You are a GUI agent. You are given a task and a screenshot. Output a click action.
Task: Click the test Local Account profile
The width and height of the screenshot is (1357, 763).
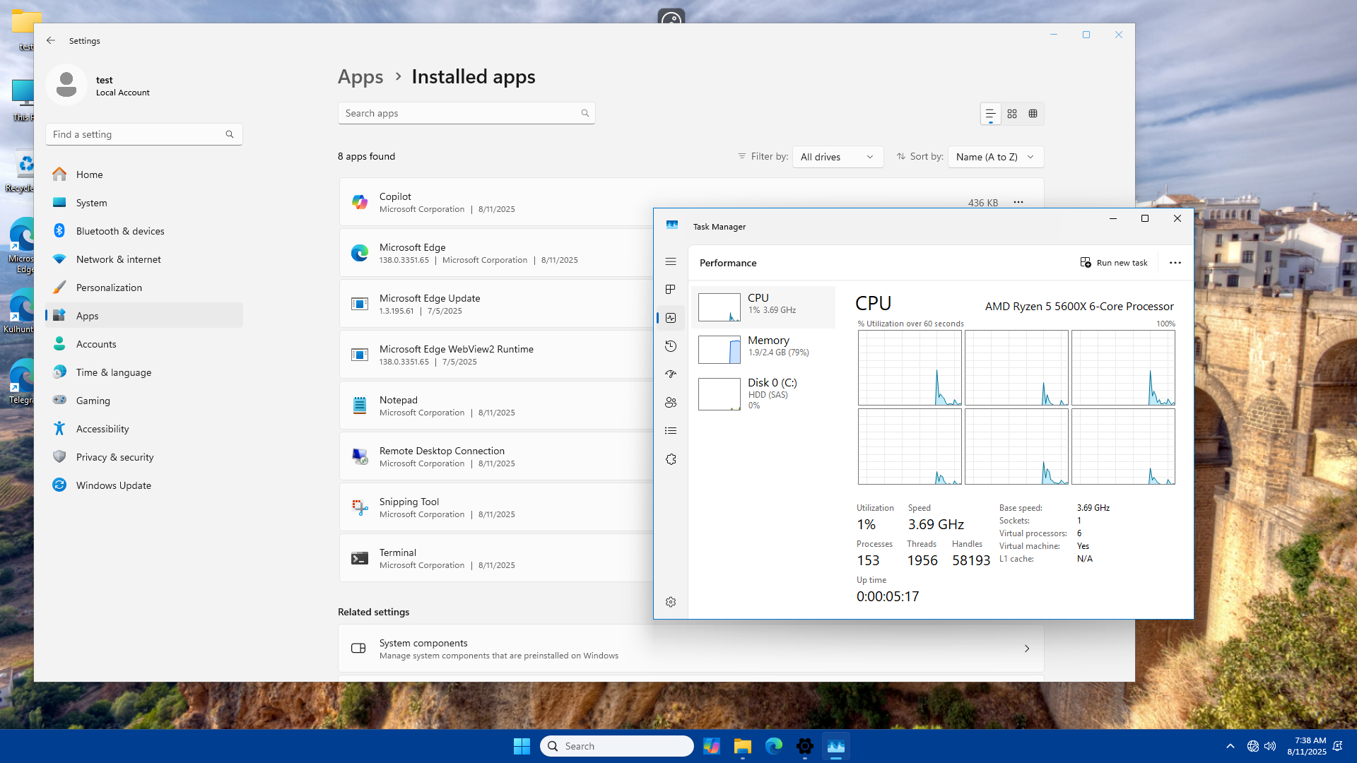pos(99,85)
